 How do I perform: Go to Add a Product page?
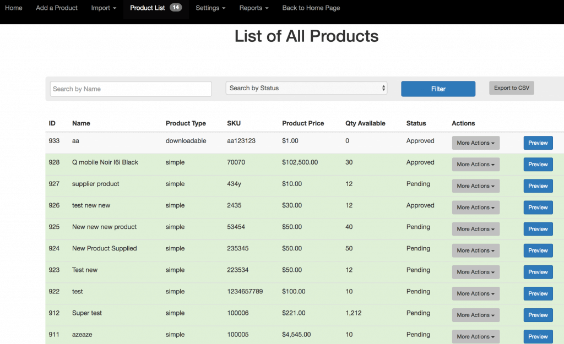pos(57,8)
